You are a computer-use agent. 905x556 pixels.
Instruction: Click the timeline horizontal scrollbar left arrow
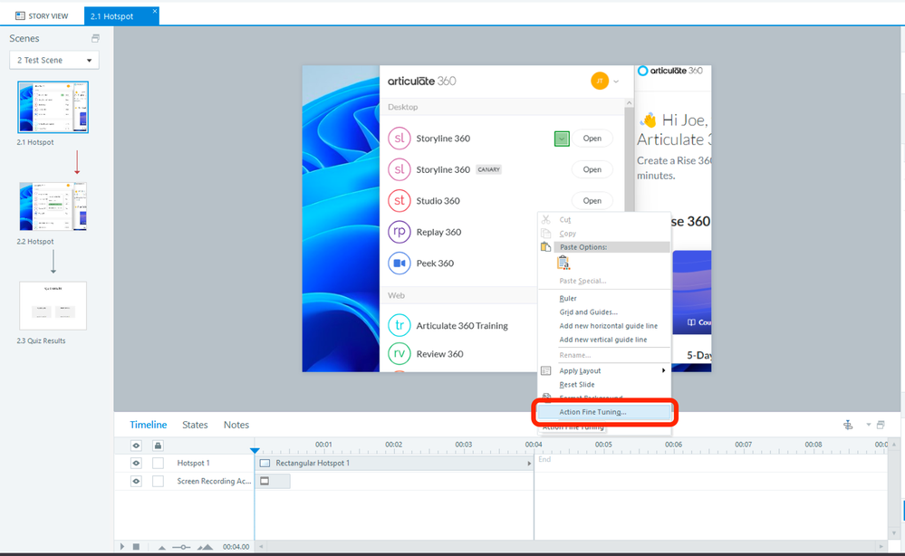coord(262,547)
